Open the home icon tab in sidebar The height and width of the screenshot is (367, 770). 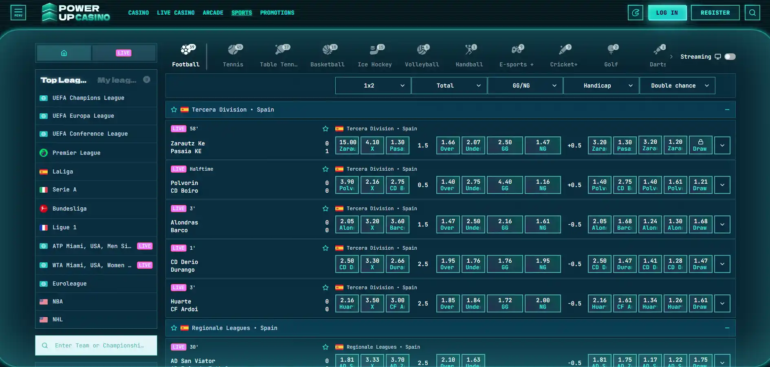click(64, 53)
